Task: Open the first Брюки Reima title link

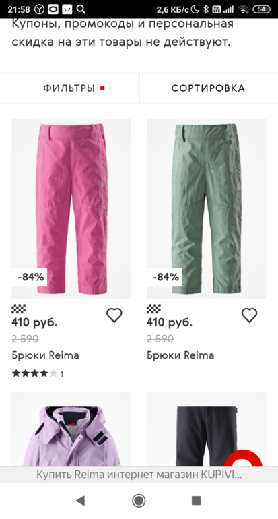Action: pyautogui.click(x=46, y=355)
